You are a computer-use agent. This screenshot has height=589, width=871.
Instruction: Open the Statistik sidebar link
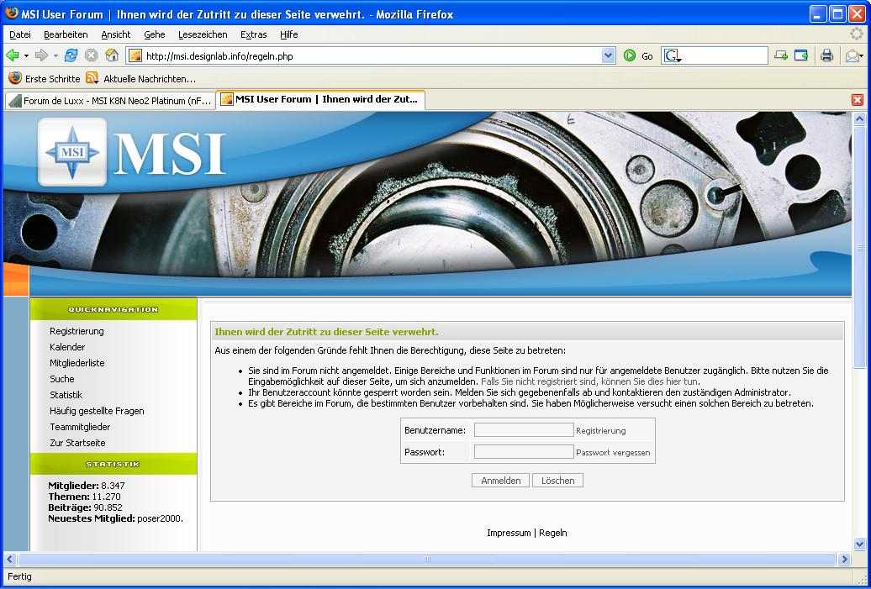(66, 395)
